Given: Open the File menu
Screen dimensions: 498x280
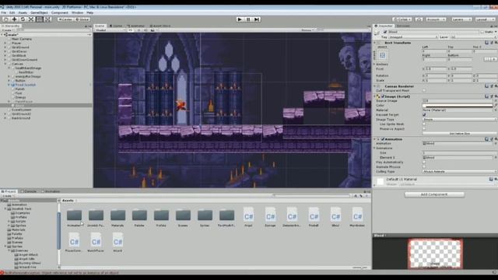Looking at the screenshot, I should pyautogui.click(x=3, y=12).
